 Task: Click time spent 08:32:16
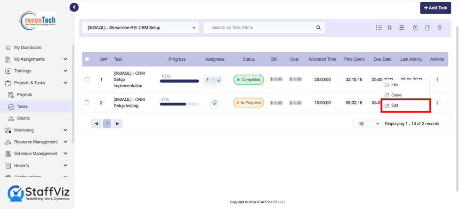[x=354, y=103]
